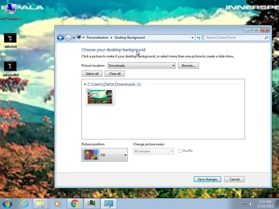279x209 pixels.
Task: Click the Cancel button
Action: 235,179
